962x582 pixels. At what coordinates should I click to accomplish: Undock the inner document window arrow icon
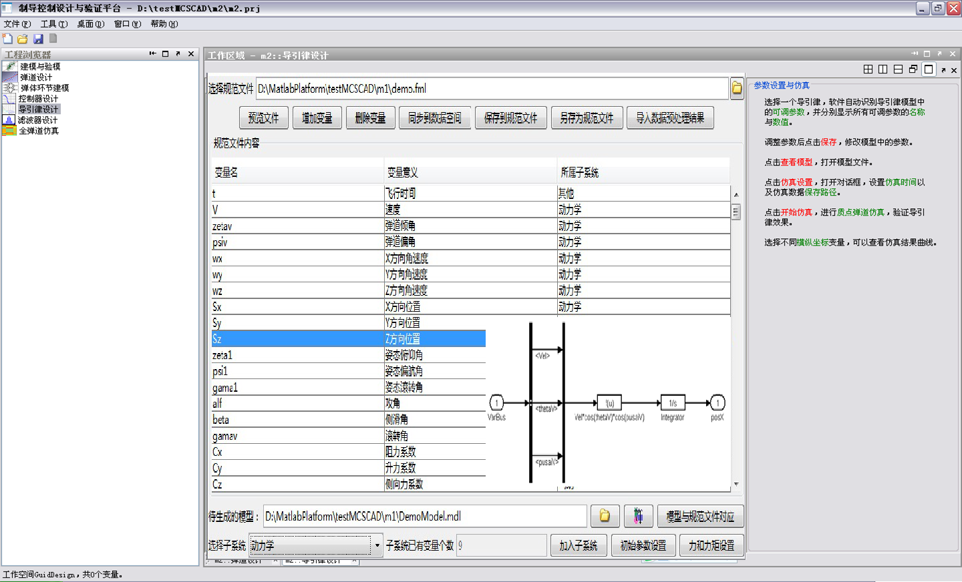[x=943, y=70]
